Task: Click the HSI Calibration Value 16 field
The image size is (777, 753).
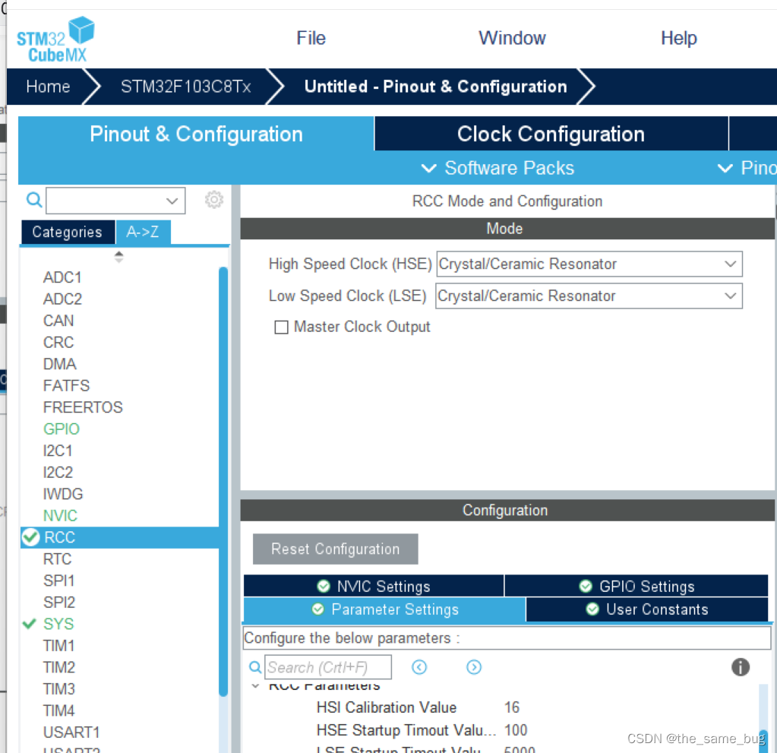Action: [x=512, y=707]
